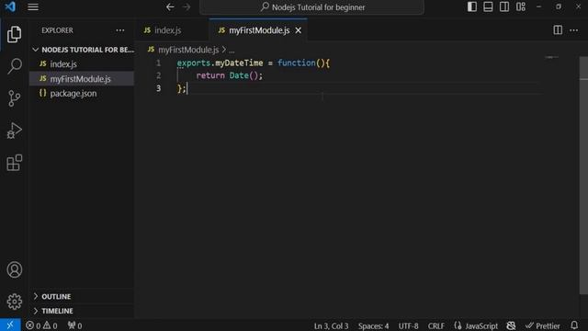Viewport: 588px width, 331px height.
Task: Open index.js in the explorer tree
Action: click(x=82, y=64)
